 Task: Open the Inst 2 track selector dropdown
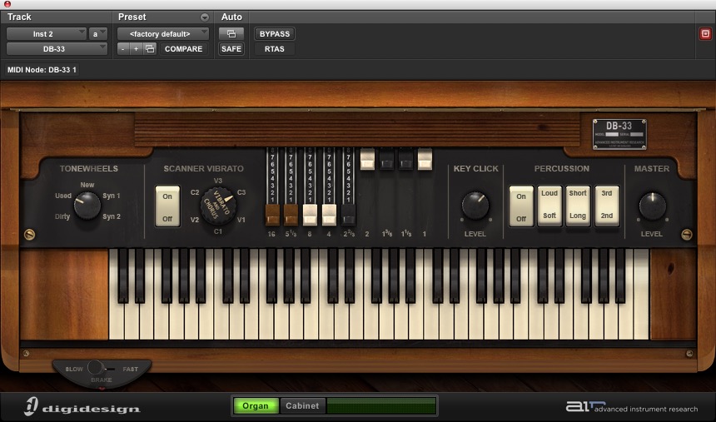(x=46, y=34)
